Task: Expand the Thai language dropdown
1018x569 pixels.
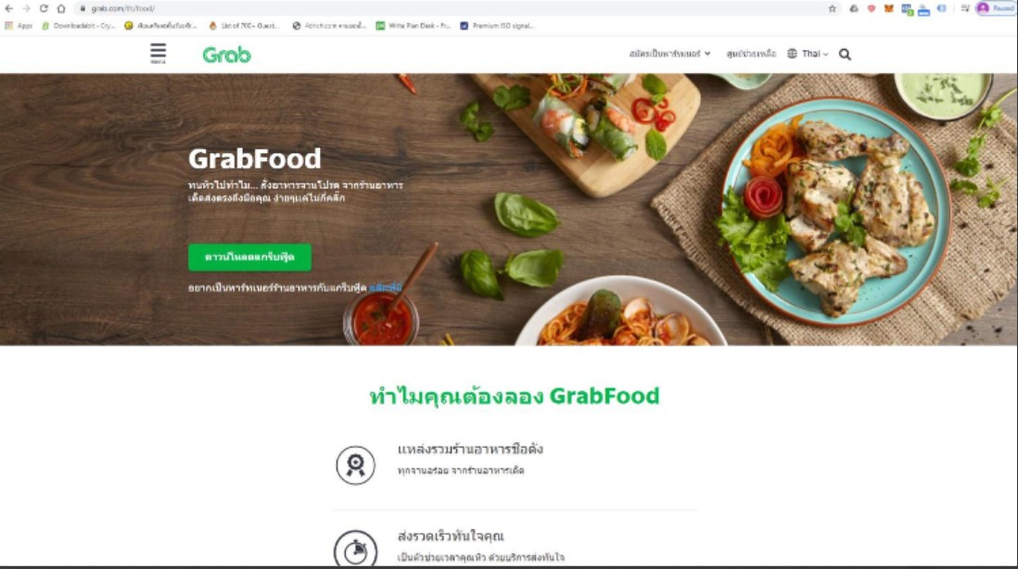Action: (x=814, y=54)
